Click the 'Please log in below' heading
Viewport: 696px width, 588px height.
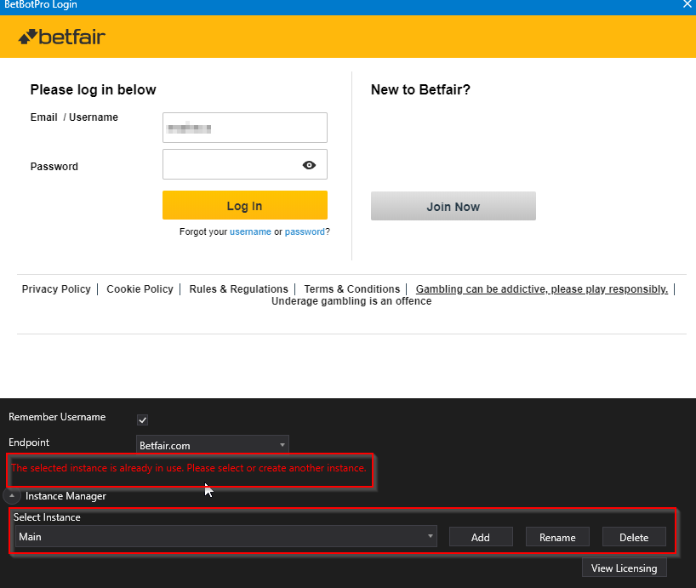point(94,89)
